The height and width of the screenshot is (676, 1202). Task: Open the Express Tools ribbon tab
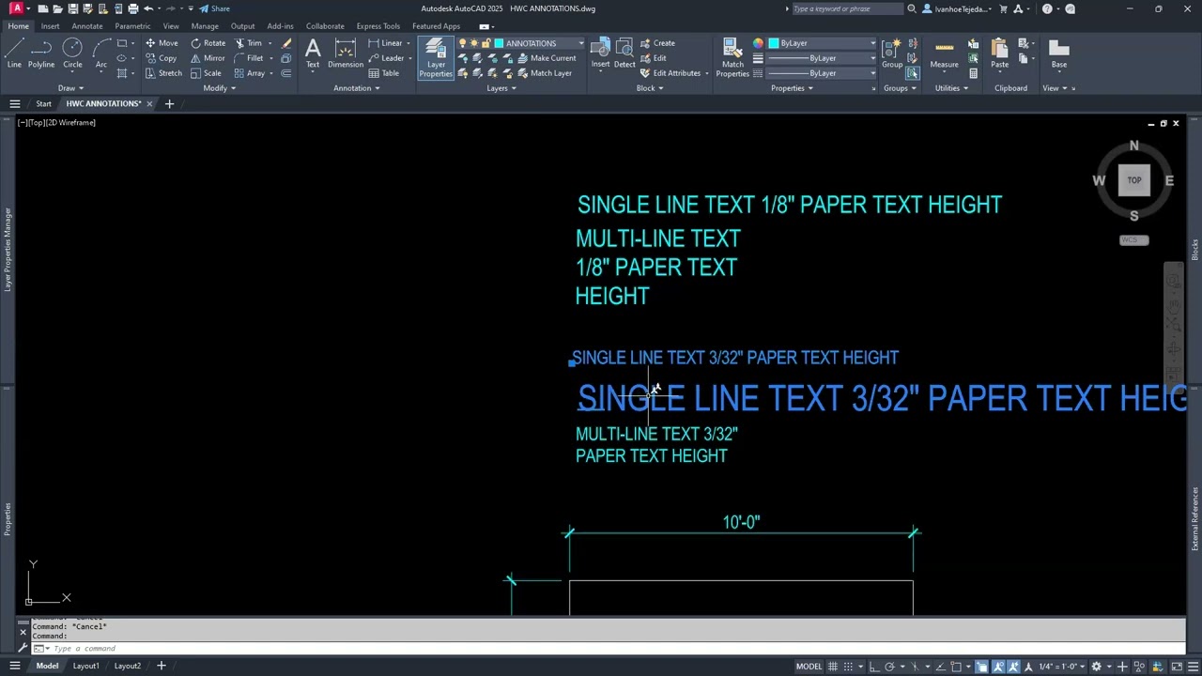coord(378,26)
